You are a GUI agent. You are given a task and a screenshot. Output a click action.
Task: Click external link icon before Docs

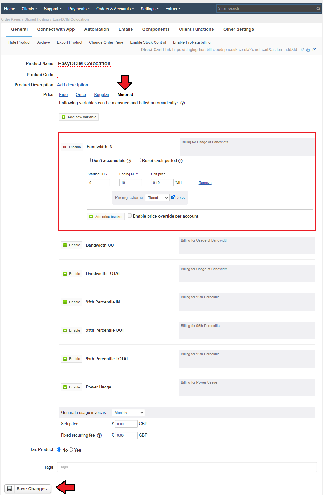pos(173,197)
